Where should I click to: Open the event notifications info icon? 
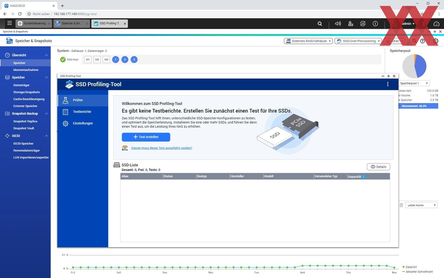click(375, 24)
